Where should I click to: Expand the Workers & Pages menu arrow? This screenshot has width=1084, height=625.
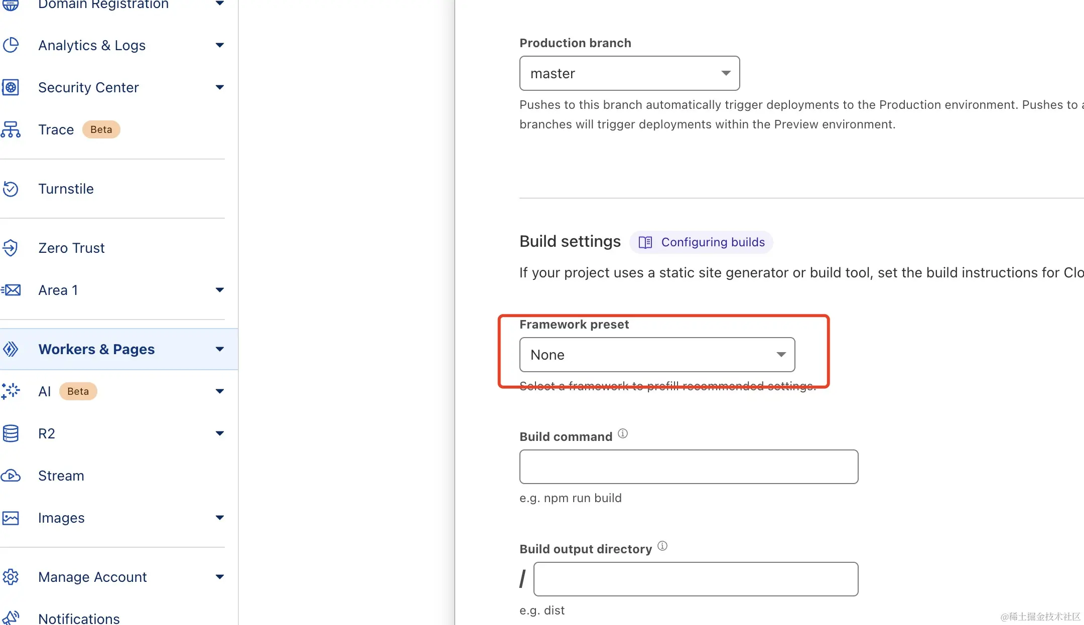point(219,349)
